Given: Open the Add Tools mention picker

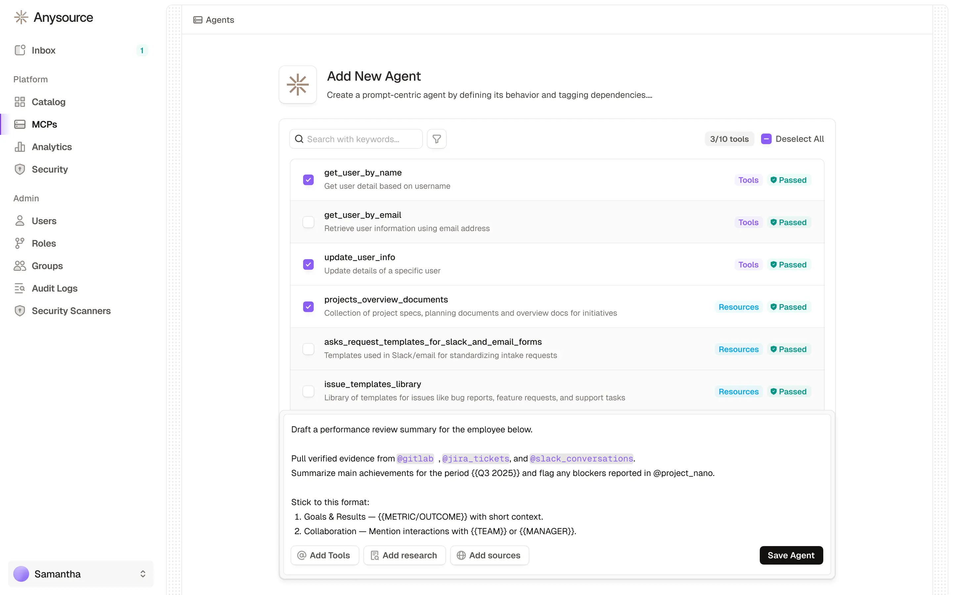Looking at the screenshot, I should [325, 555].
